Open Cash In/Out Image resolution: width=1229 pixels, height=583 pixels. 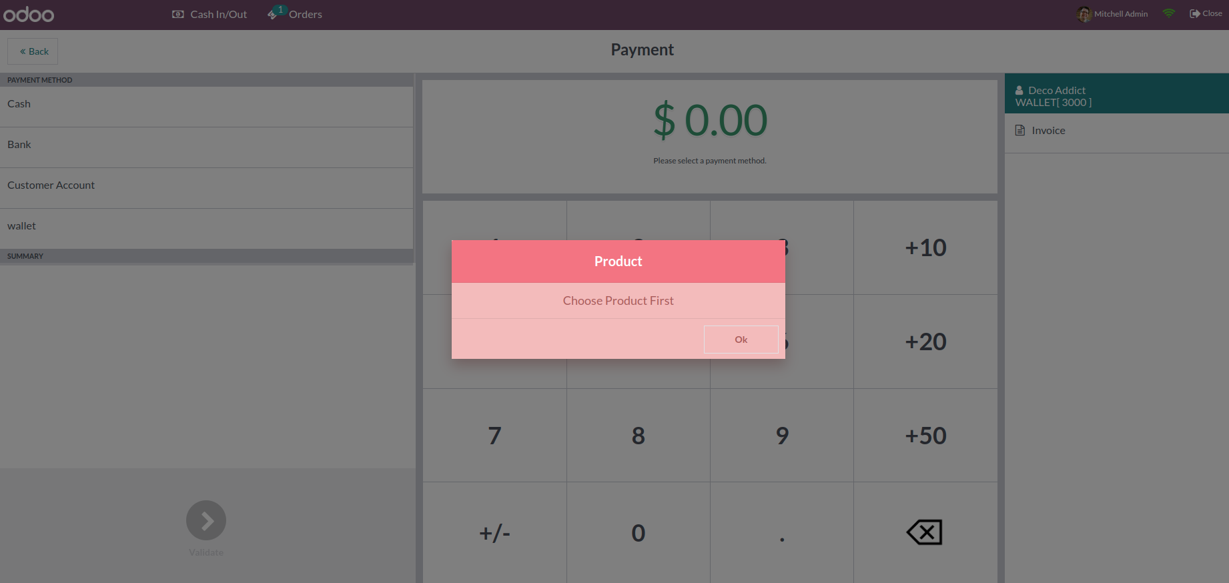coord(210,14)
